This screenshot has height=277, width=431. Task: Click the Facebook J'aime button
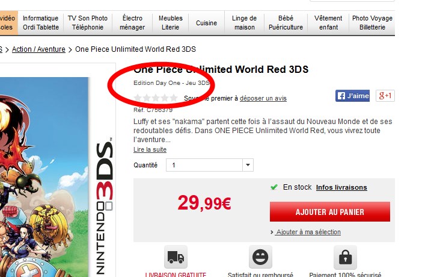click(352, 96)
